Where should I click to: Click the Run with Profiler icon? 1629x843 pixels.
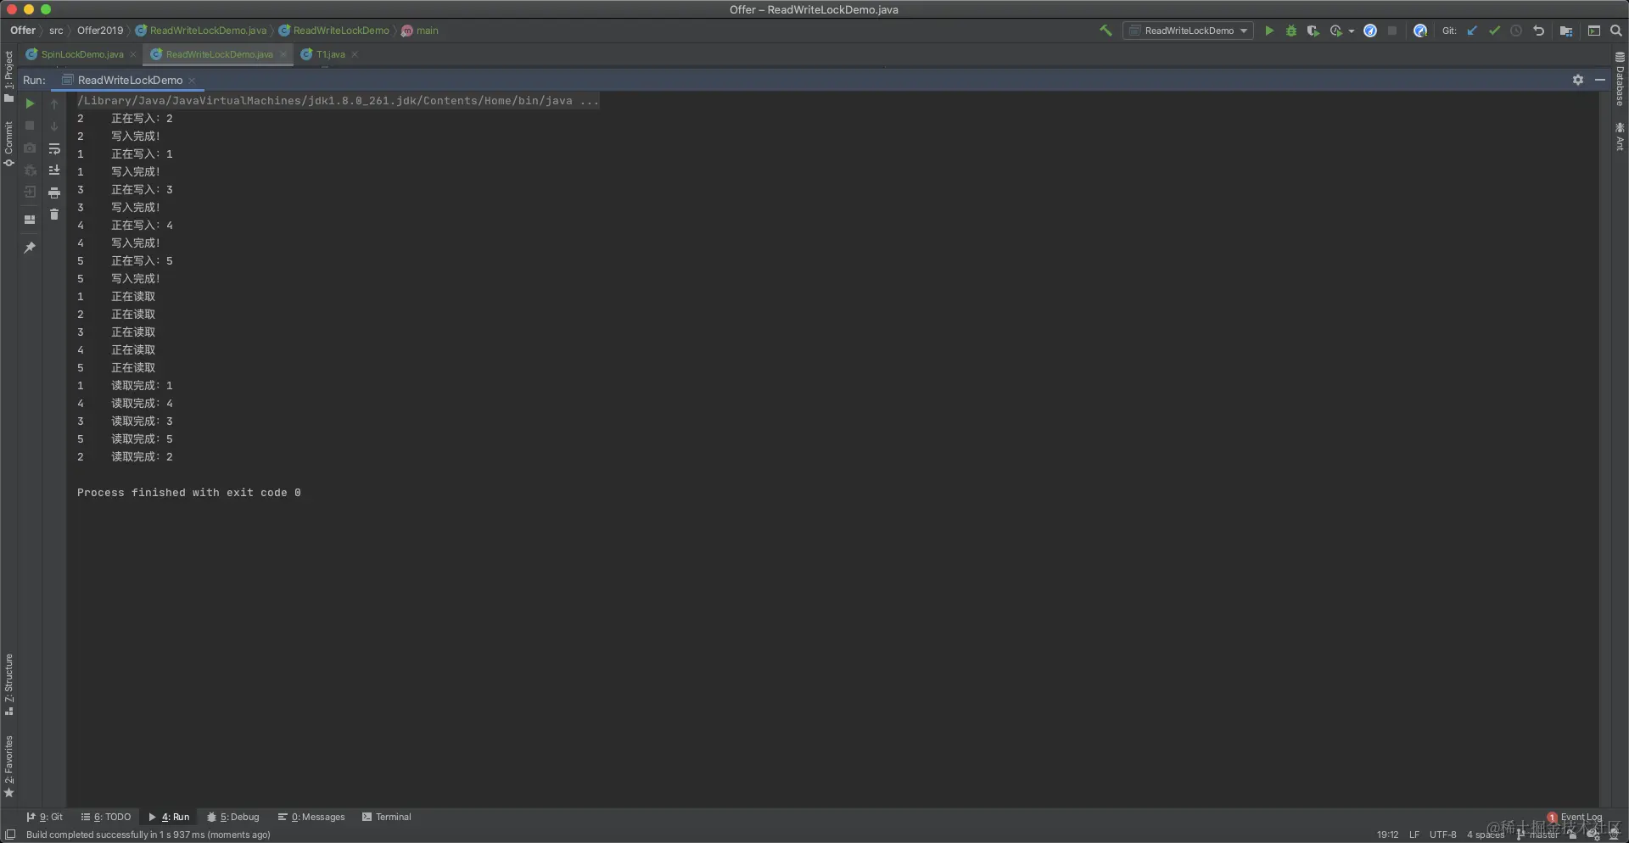pos(1336,31)
